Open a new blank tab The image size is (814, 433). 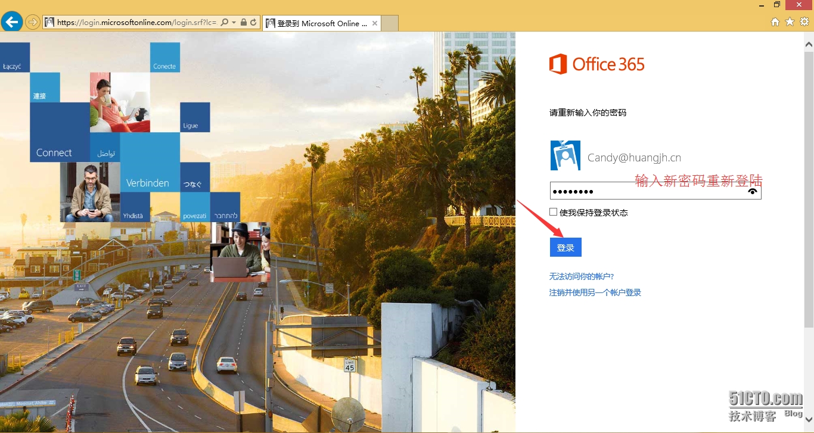tap(389, 23)
